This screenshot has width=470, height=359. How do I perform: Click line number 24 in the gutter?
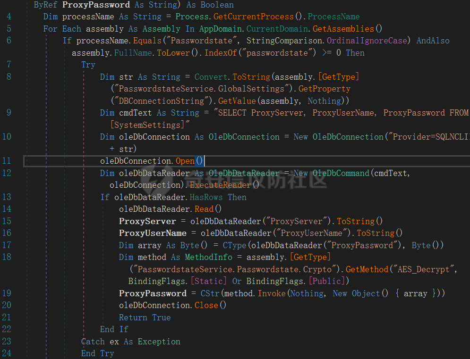click(6, 353)
